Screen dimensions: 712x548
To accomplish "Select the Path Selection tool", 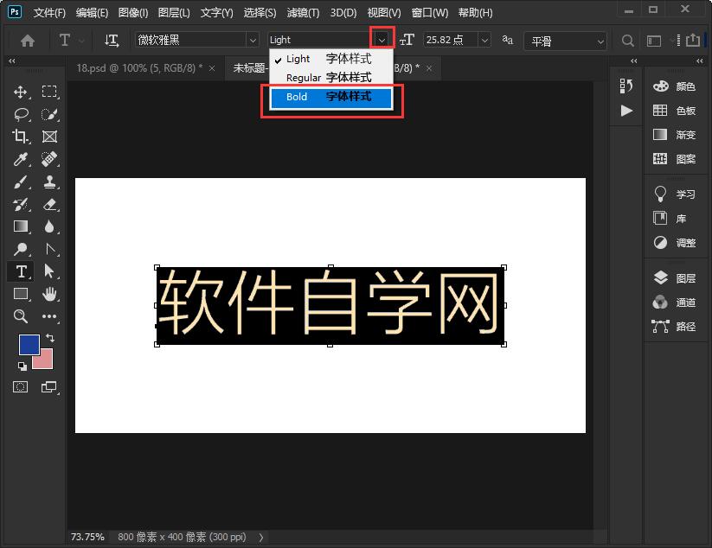I will 49,271.
